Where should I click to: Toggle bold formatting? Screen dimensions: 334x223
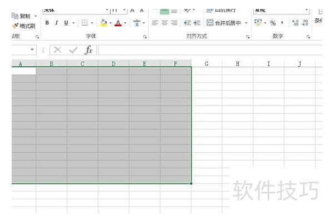[x=47, y=23]
